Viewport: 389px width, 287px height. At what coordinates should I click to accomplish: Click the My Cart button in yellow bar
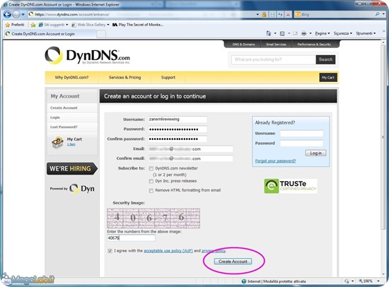point(328,77)
